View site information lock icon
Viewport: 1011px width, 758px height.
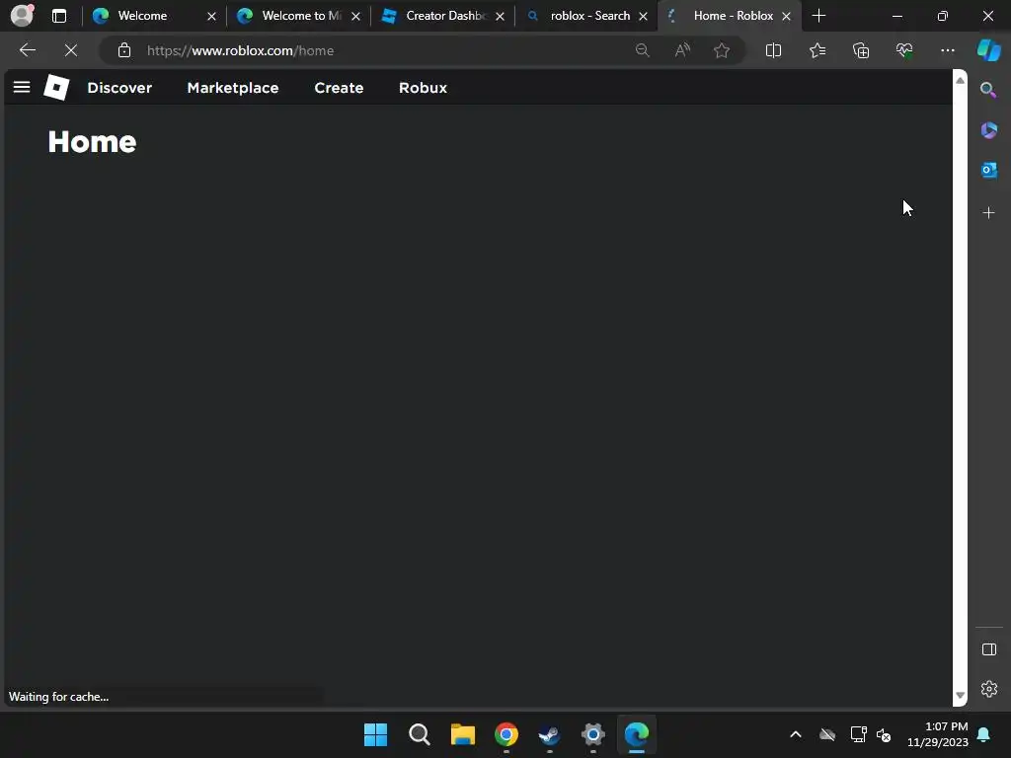tap(124, 50)
